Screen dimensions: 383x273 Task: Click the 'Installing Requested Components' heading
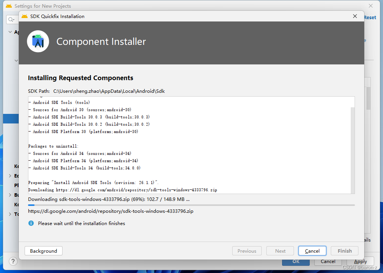81,78
